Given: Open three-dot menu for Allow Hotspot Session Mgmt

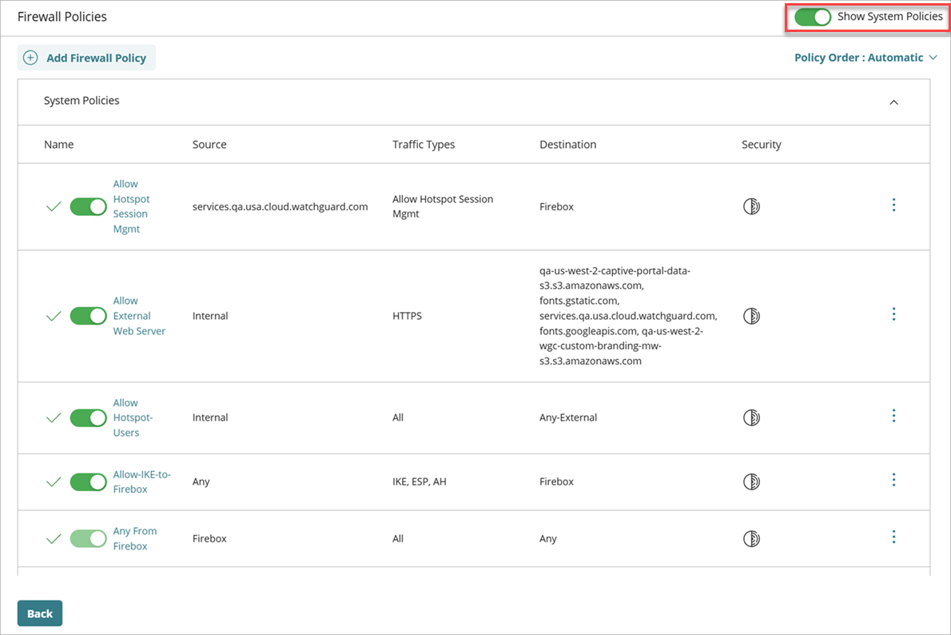Looking at the screenshot, I should [x=893, y=205].
